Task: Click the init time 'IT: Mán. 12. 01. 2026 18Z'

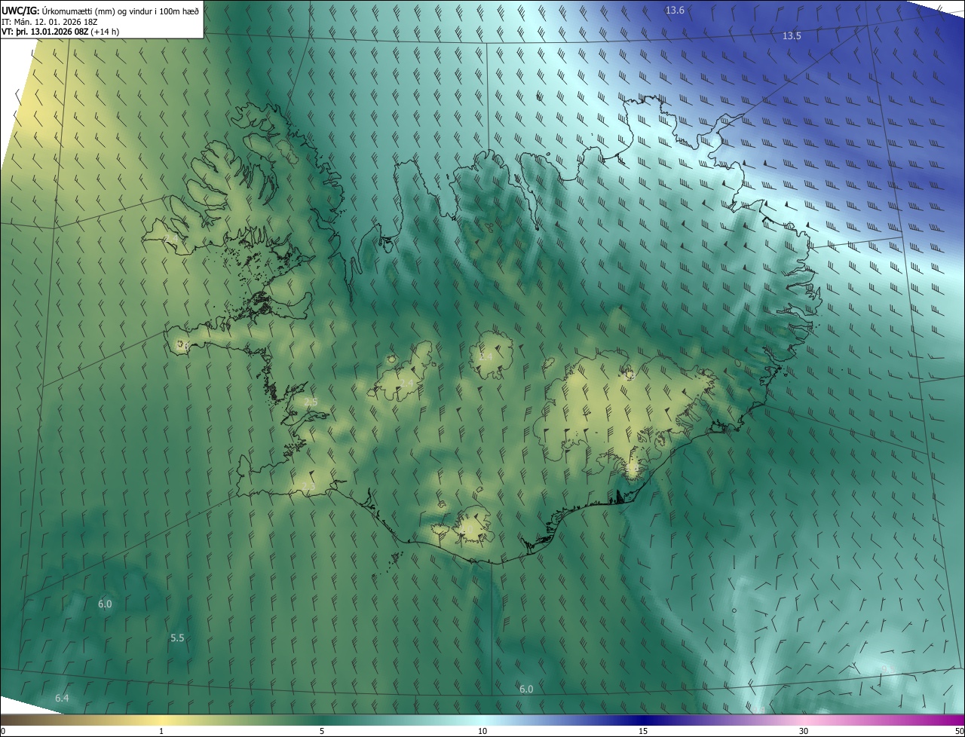Action: pyautogui.click(x=49, y=21)
